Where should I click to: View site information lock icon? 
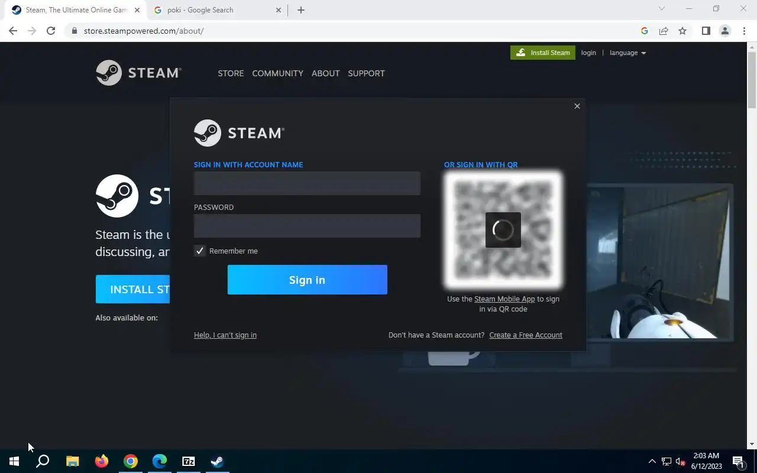pos(74,31)
